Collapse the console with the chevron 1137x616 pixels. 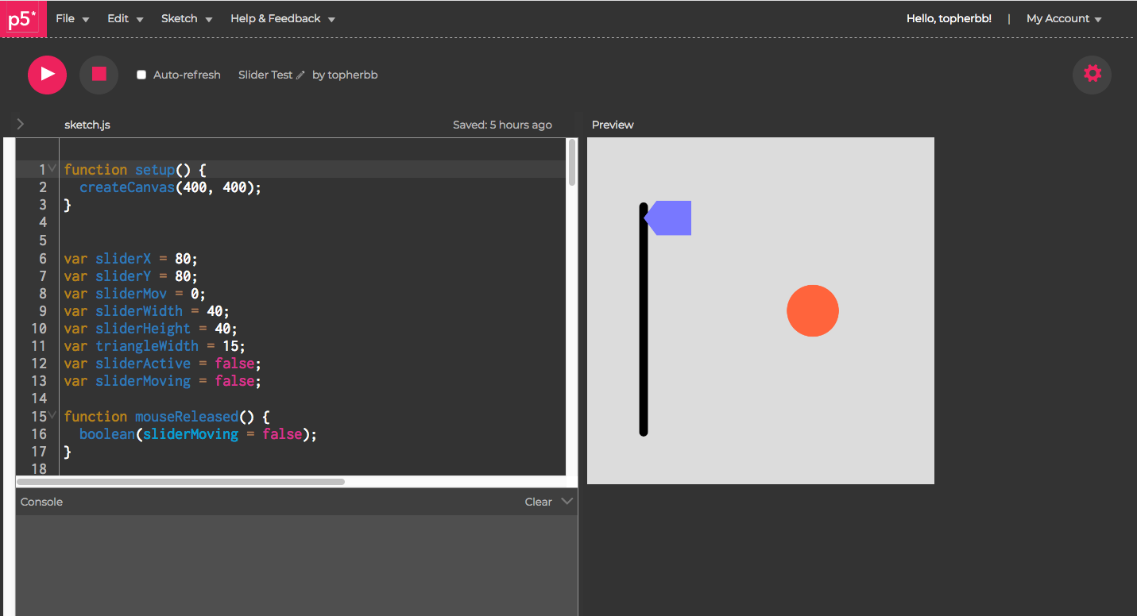pyautogui.click(x=567, y=501)
